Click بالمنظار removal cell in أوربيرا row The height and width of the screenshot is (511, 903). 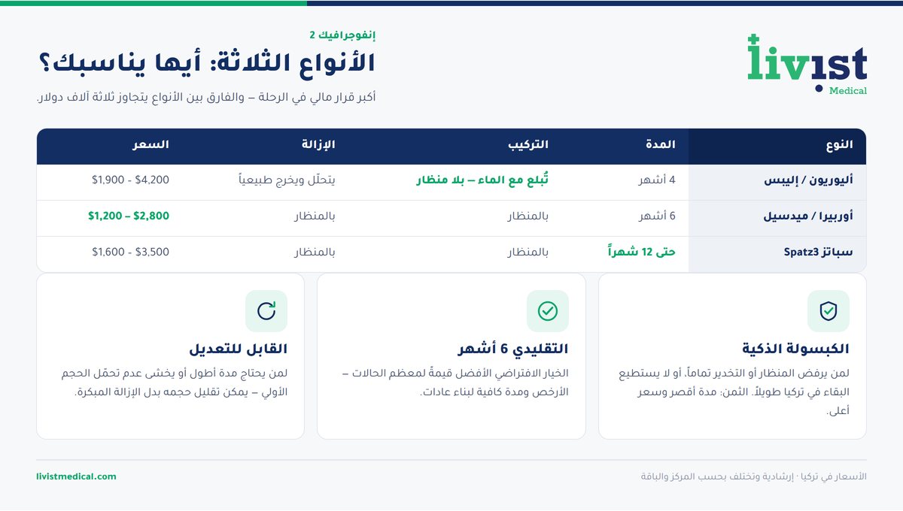tap(314, 216)
